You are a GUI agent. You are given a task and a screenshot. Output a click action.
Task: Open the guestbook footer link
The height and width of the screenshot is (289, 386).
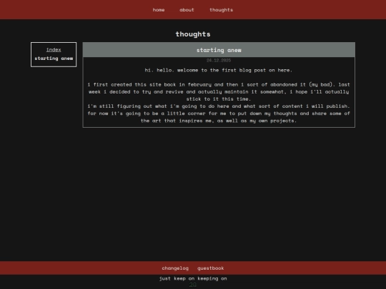(x=211, y=268)
